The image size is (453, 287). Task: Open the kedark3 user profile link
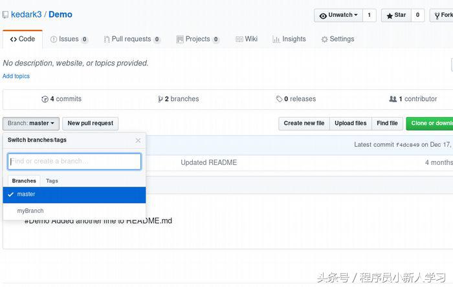(27, 14)
